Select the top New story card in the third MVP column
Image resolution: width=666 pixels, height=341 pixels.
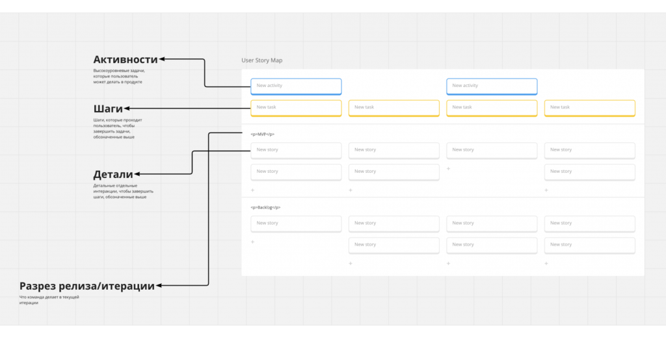(492, 150)
